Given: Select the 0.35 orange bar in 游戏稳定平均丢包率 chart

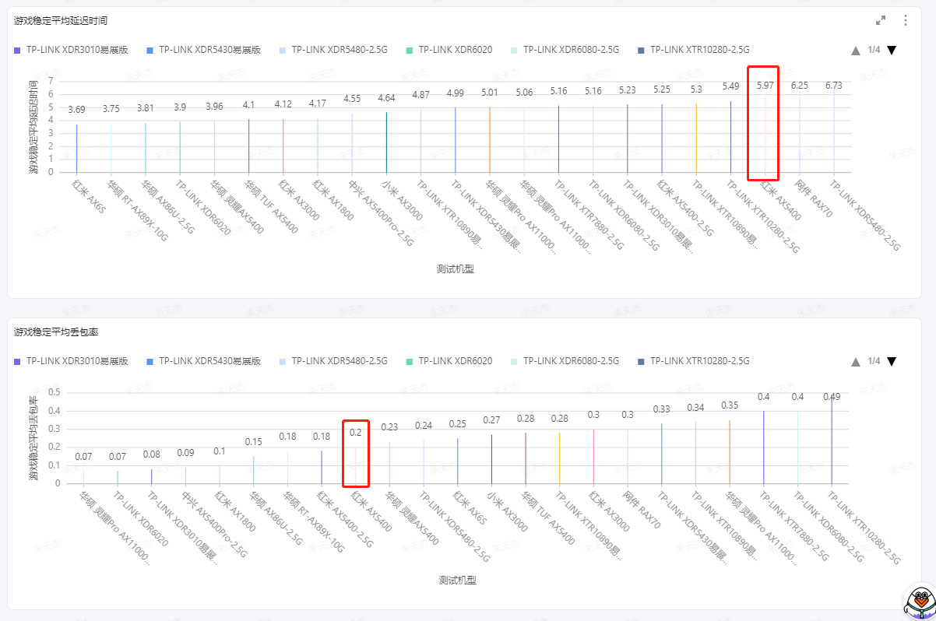Looking at the screenshot, I should pyautogui.click(x=730, y=451).
